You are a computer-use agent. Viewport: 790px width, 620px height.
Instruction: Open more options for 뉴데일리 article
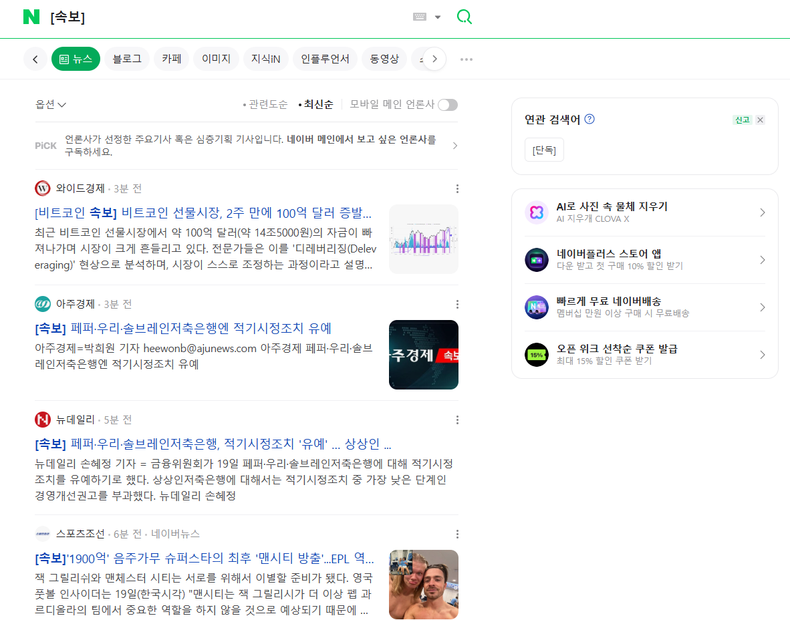457,420
